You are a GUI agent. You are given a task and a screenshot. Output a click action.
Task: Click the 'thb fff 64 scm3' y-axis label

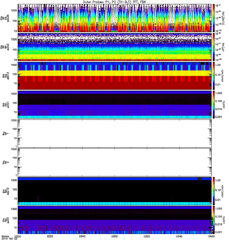point(5,47)
